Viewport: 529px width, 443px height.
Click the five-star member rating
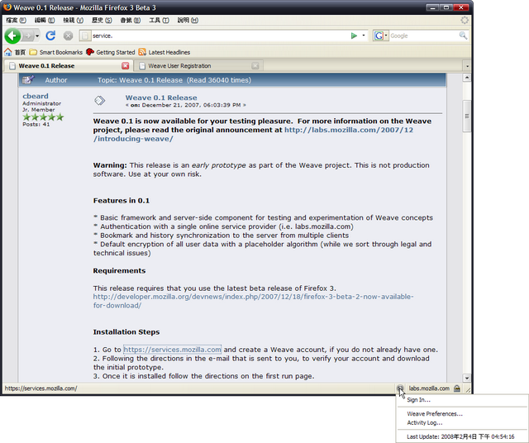tap(43, 117)
